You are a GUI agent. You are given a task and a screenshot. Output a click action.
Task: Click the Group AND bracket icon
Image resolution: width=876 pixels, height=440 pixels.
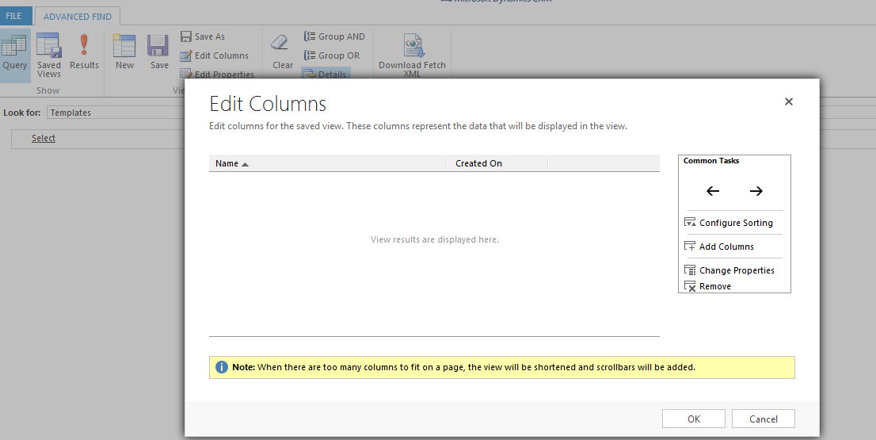coord(310,36)
